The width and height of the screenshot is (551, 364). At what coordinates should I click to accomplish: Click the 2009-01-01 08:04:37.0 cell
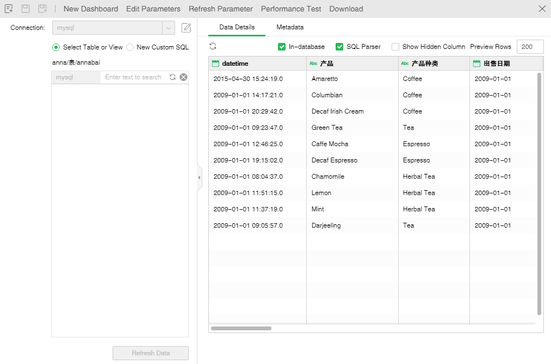click(258, 177)
